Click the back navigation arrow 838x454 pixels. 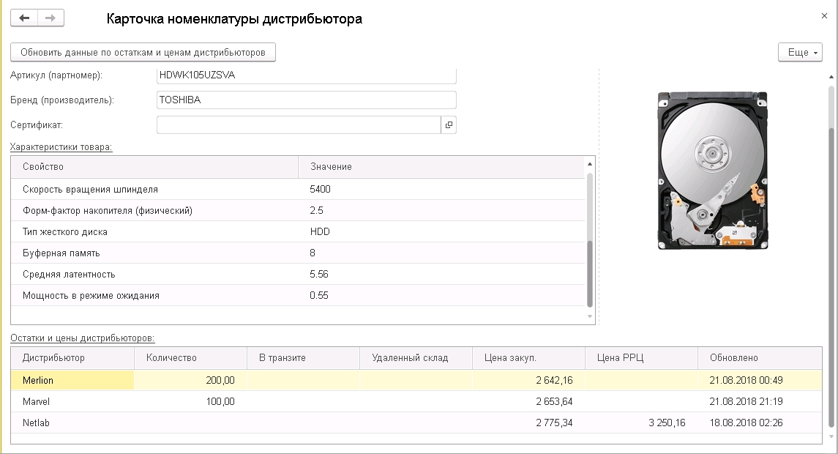[24, 18]
